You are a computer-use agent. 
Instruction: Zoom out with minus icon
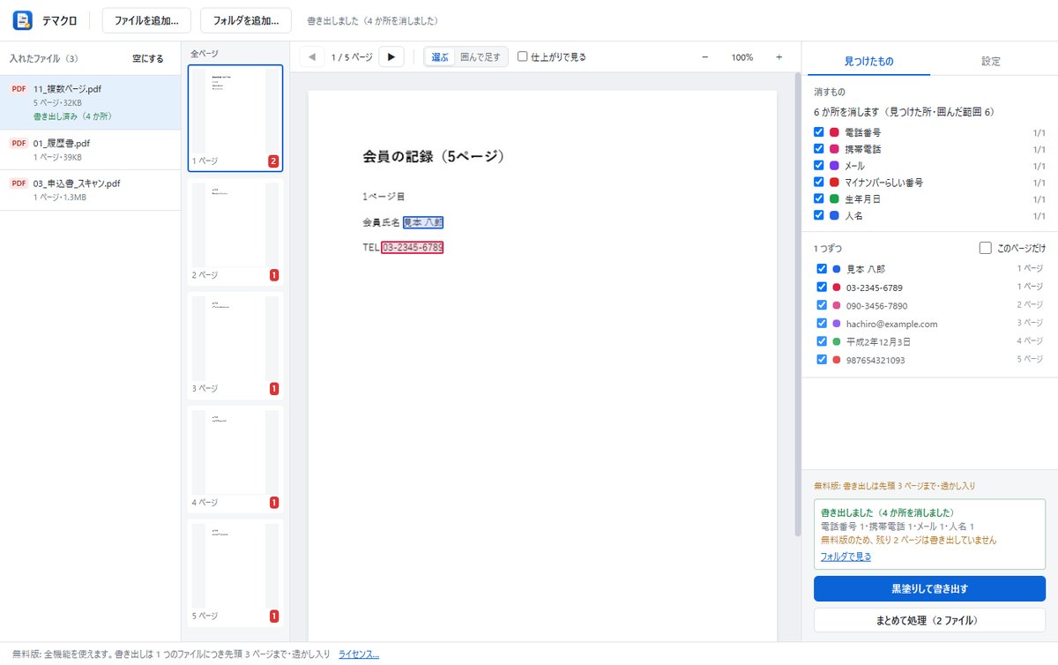704,57
